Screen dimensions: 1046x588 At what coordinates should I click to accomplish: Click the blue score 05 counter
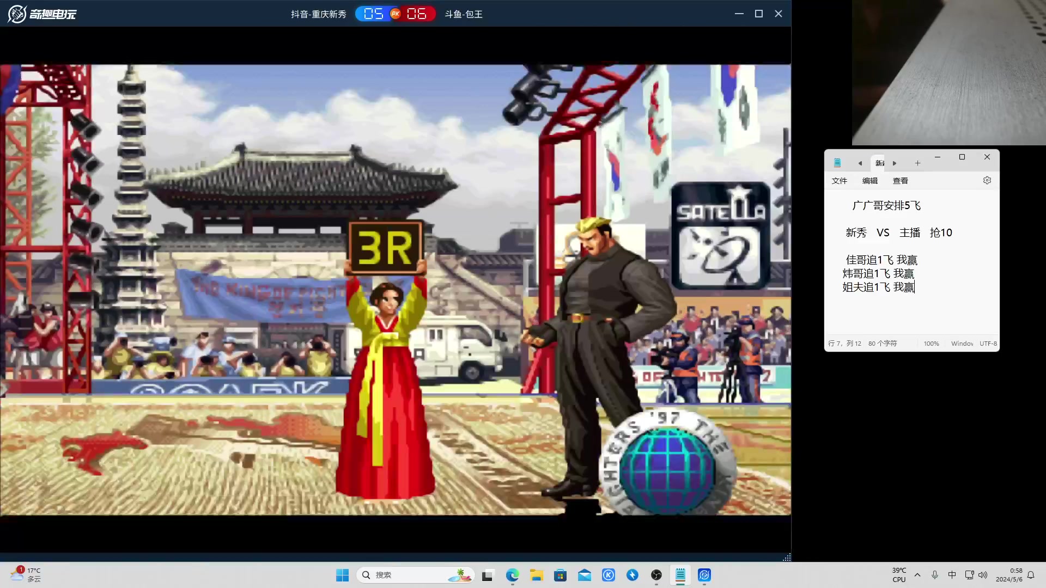tap(373, 14)
